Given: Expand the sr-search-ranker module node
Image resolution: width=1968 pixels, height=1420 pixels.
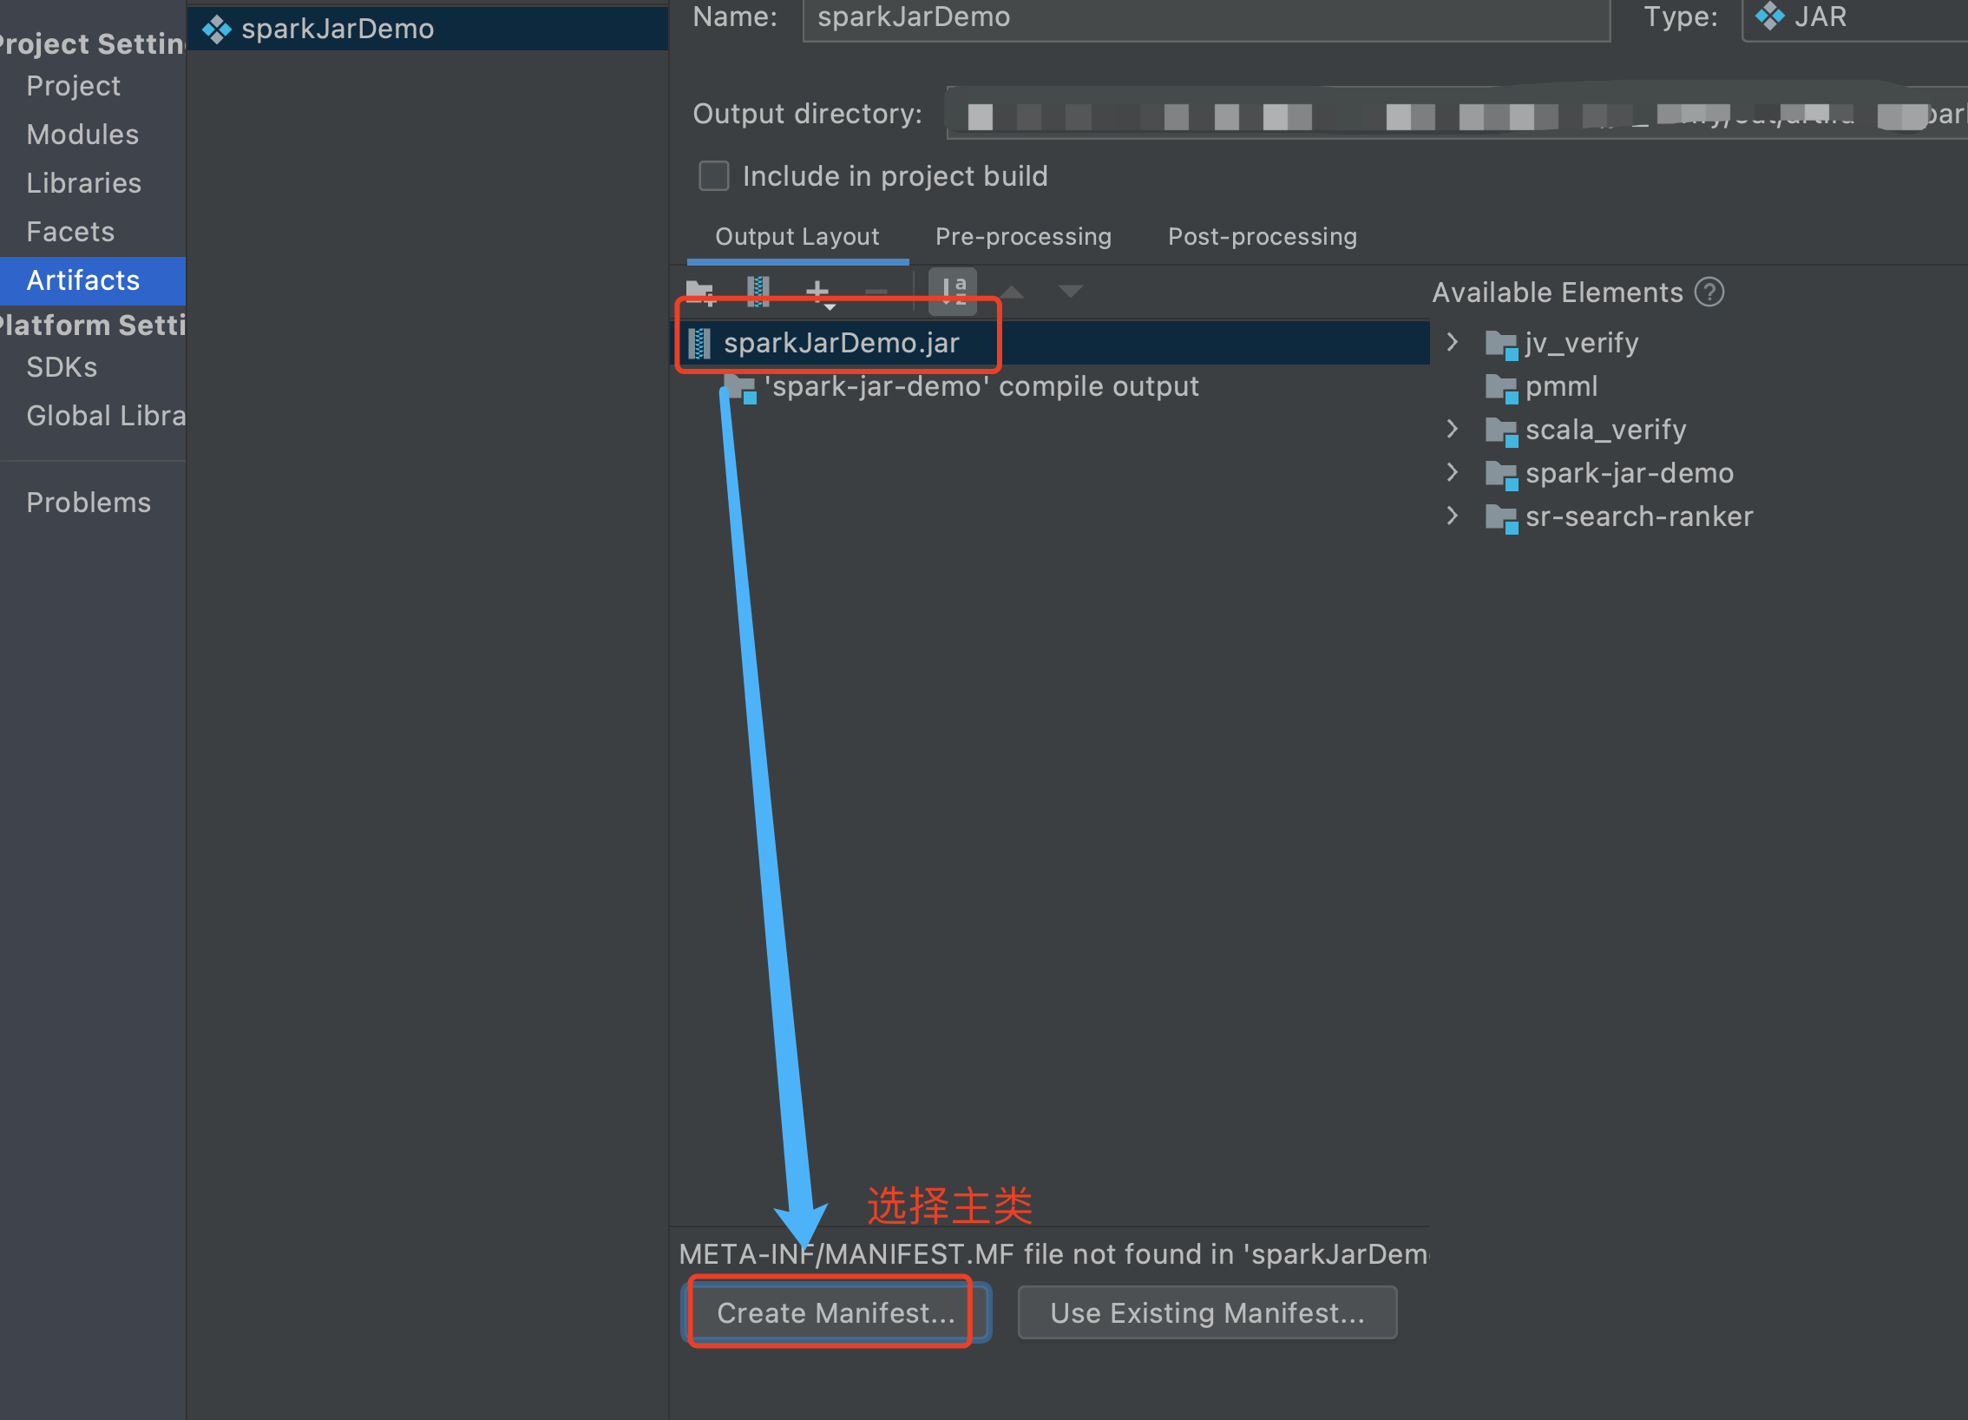Looking at the screenshot, I should pyautogui.click(x=1453, y=516).
